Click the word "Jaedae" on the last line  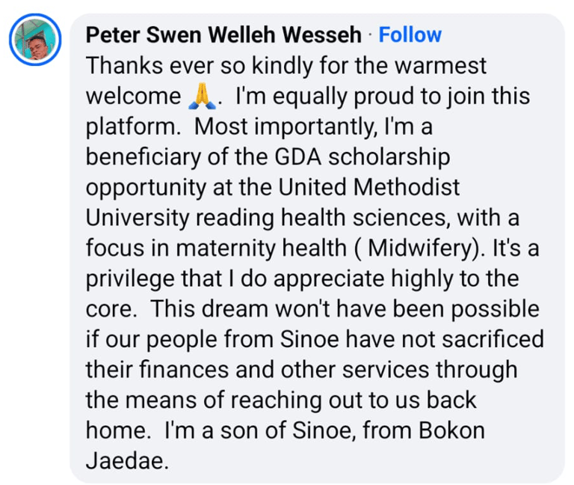click(123, 460)
